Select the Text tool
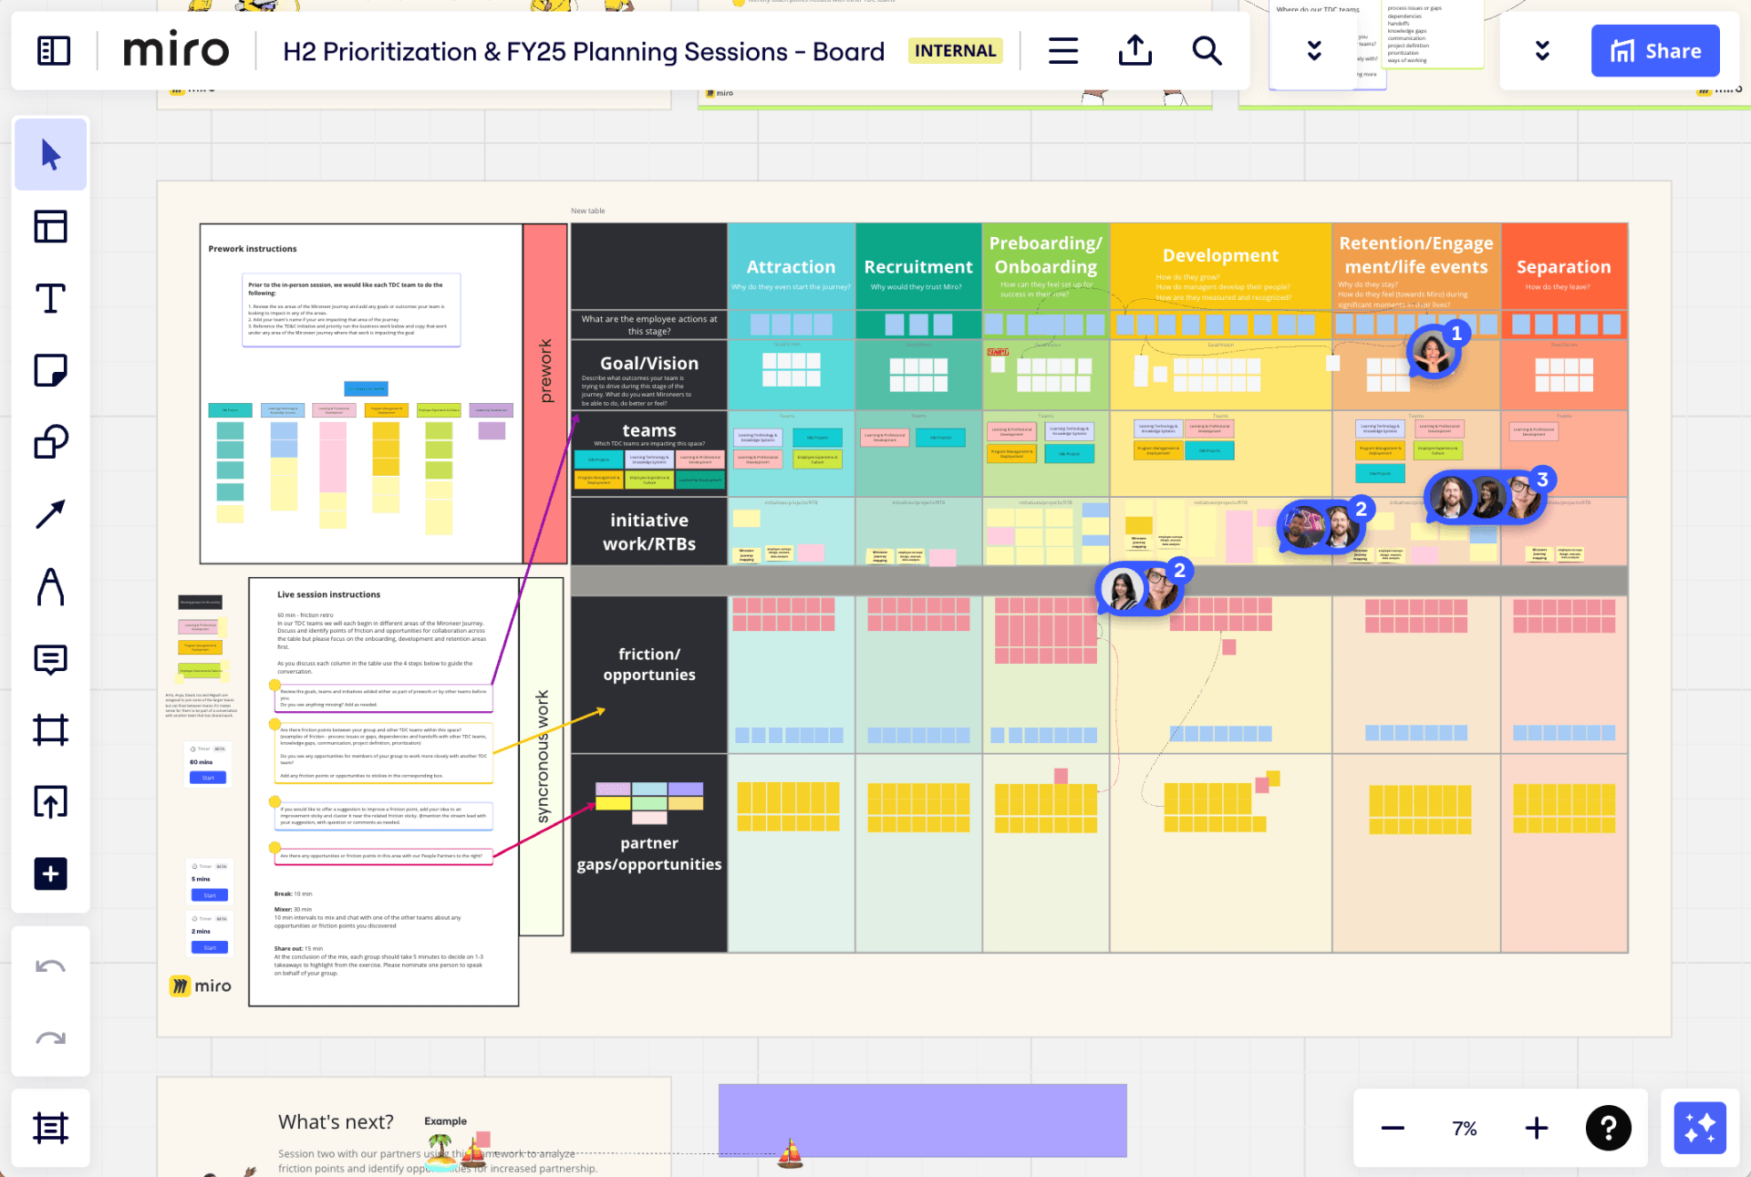Viewport: 1751px width, 1177px height. [x=51, y=299]
